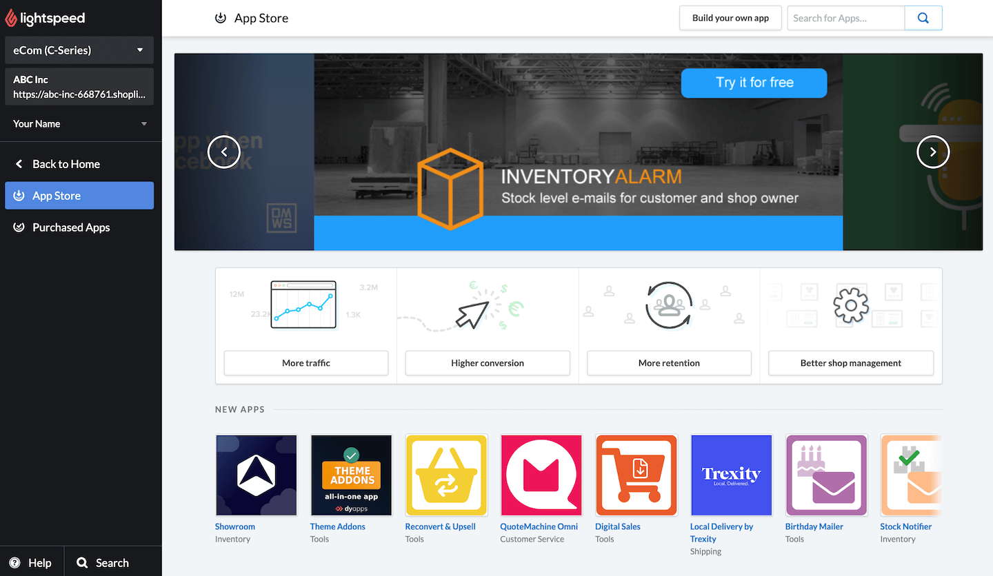Click the App Store sidebar icon
Screen dimensions: 993x576
tap(19, 196)
